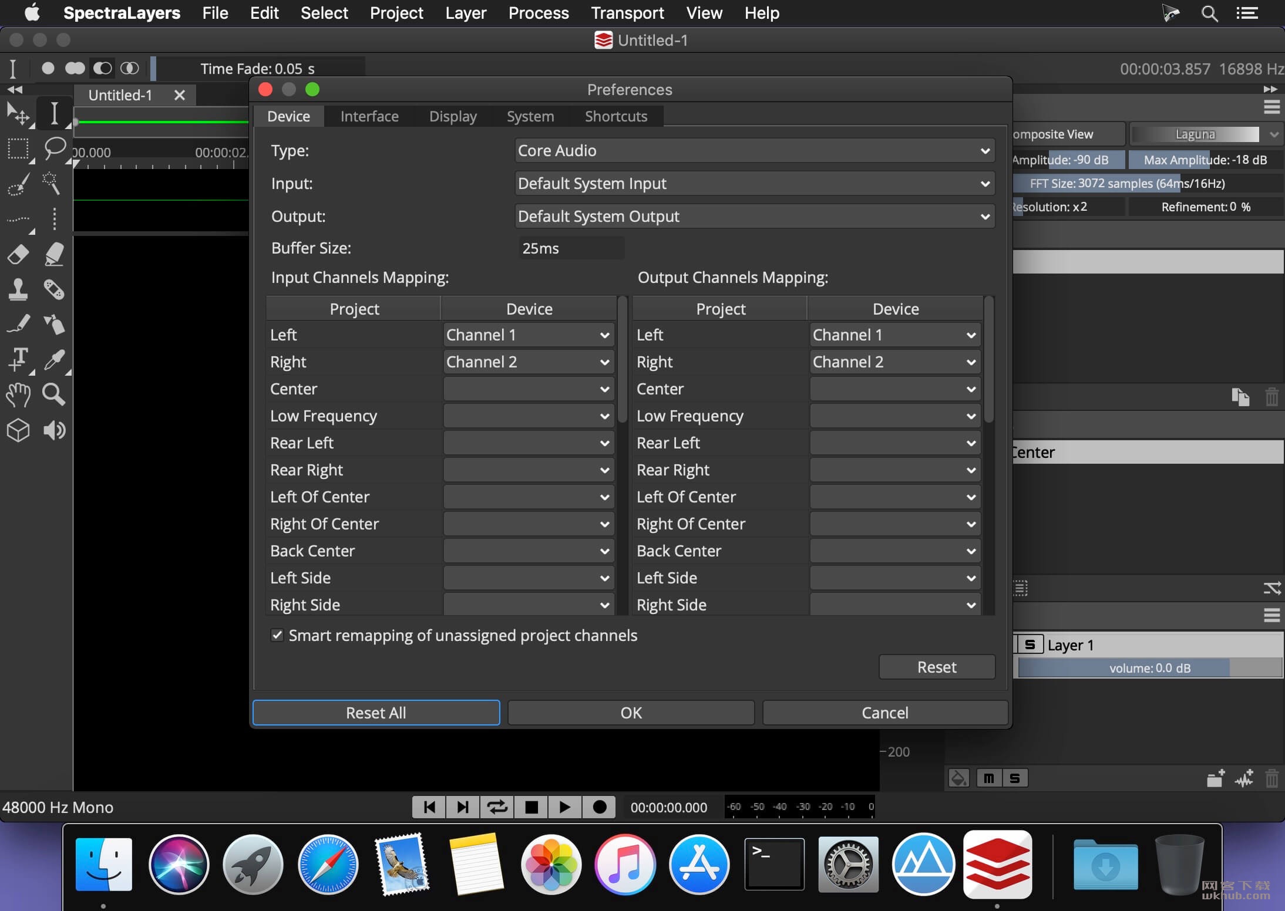
Task: Select the Time Selection tool in tool palette
Action: coord(54,114)
